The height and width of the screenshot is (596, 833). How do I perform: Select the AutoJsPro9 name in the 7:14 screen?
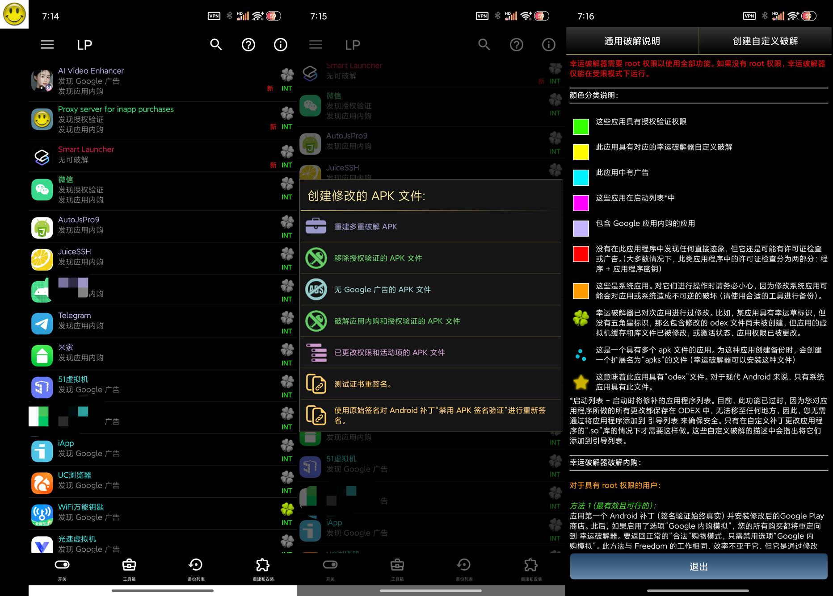tap(79, 220)
